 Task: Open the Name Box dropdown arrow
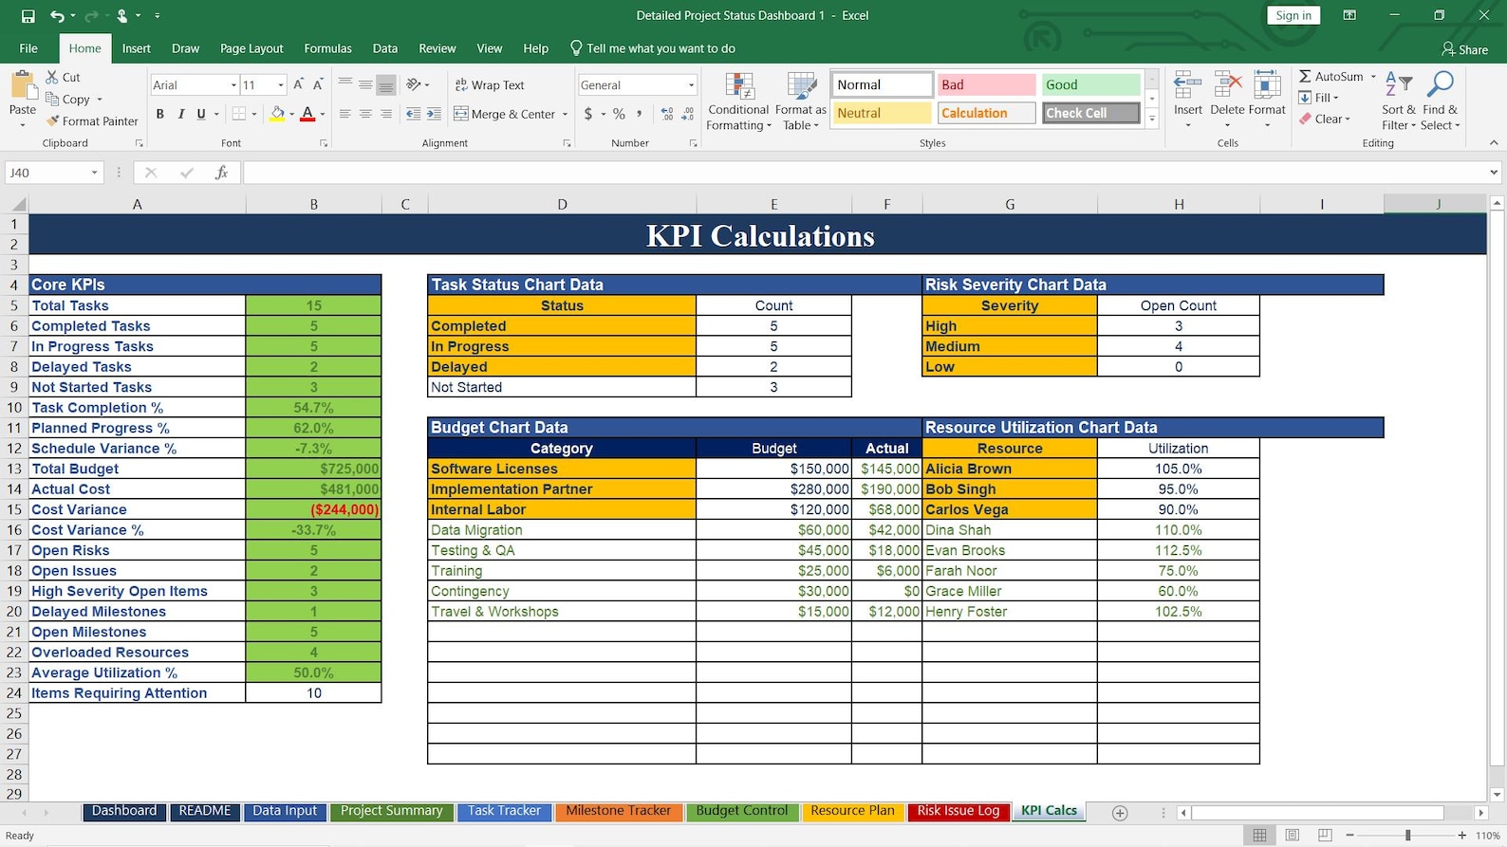(94, 173)
